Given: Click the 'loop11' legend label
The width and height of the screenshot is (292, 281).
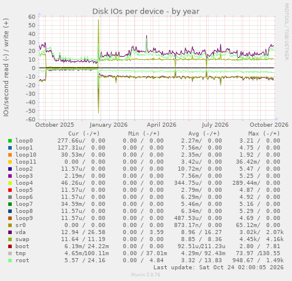Looking at the screenshot, I should click(x=26, y=162).
